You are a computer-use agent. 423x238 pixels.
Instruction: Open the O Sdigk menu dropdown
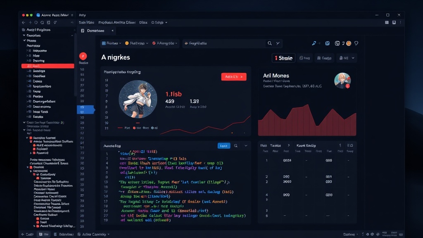159,22
